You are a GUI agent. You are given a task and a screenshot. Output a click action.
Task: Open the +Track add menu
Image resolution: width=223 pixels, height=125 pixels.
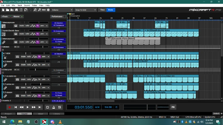pyautogui.click(x=5, y=17)
